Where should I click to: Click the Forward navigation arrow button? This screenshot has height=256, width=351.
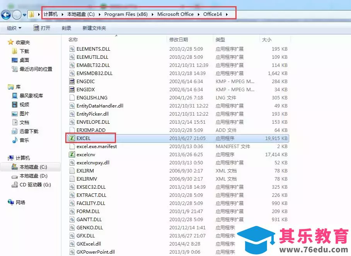[x=17, y=15]
